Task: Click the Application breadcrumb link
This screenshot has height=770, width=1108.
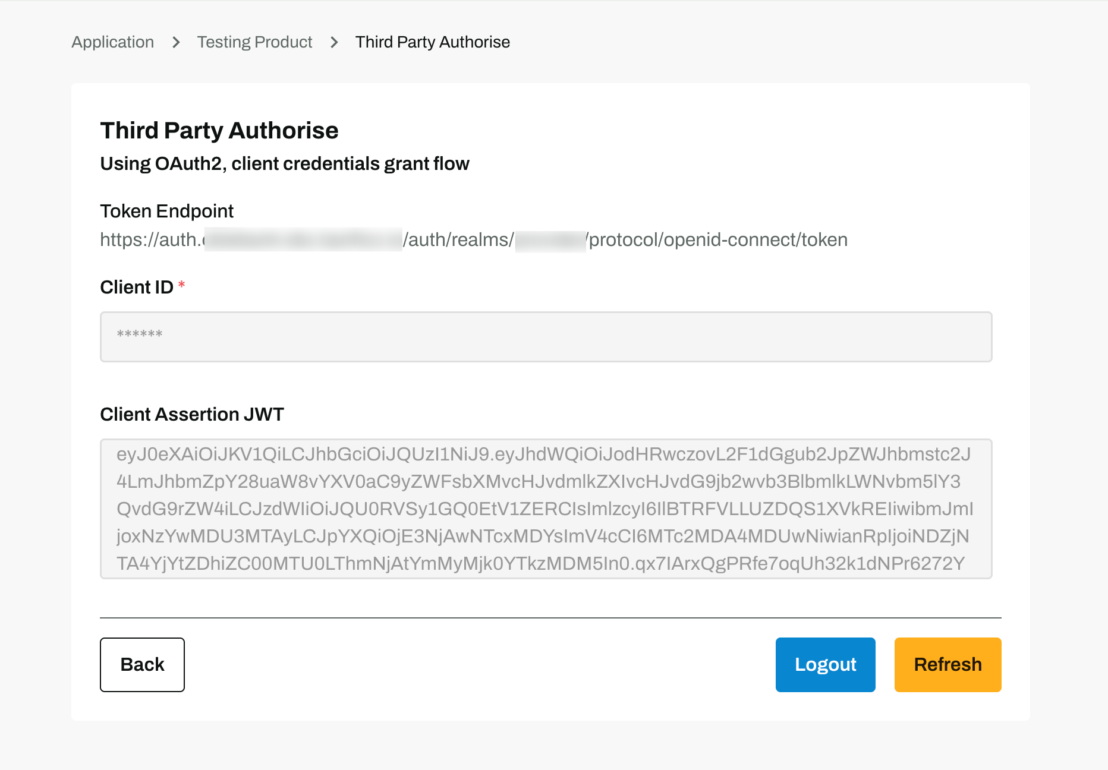Action: tap(113, 42)
